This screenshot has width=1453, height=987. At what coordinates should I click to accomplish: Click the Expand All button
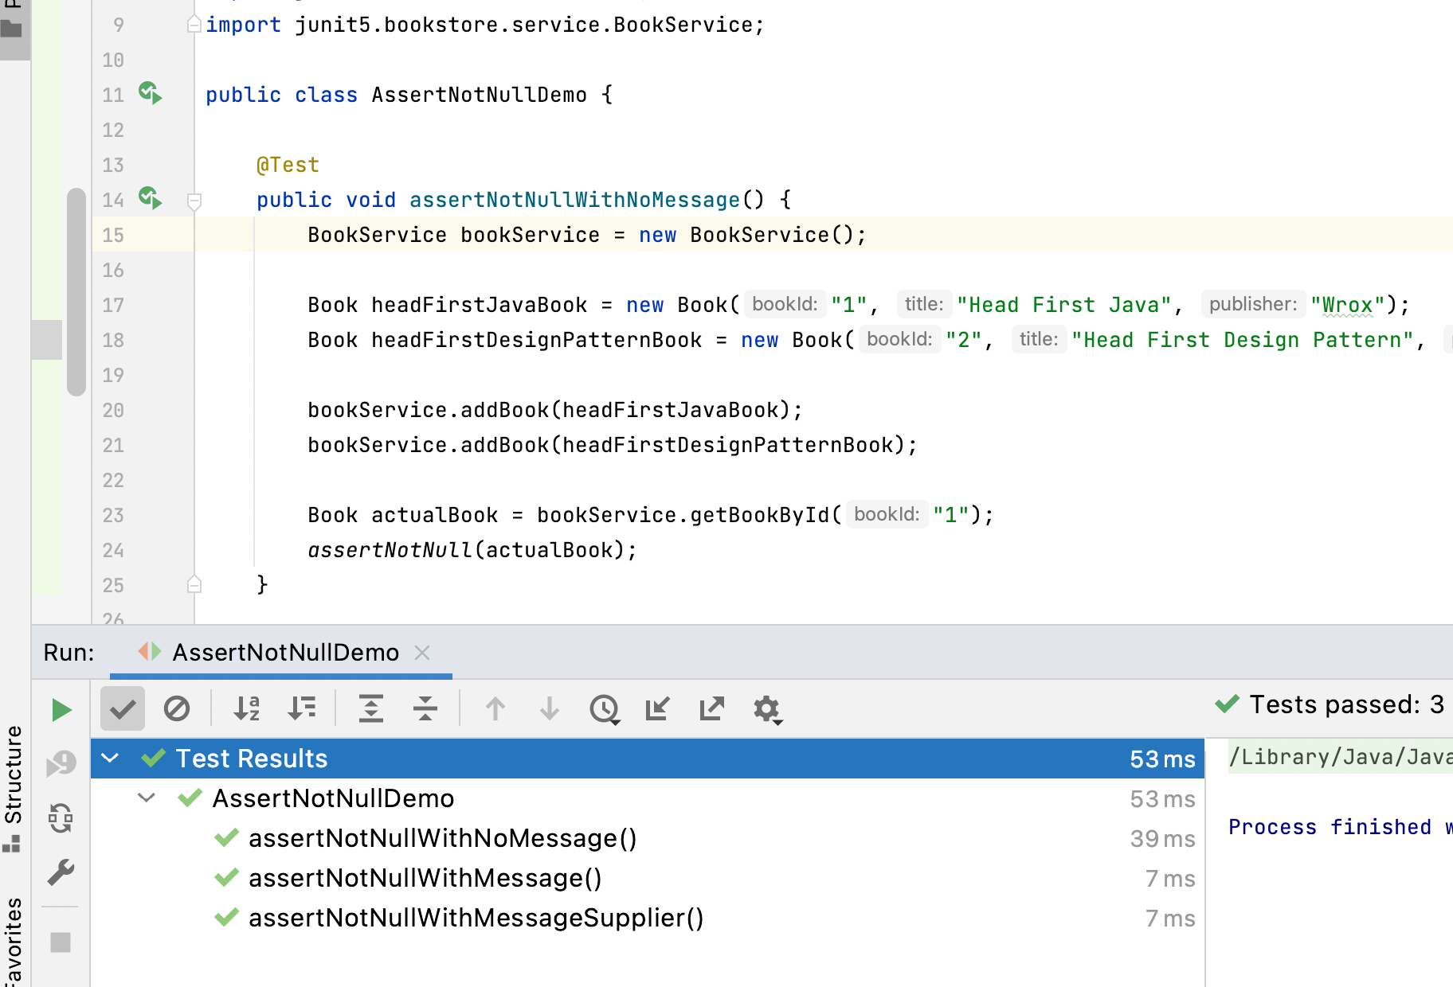click(371, 708)
